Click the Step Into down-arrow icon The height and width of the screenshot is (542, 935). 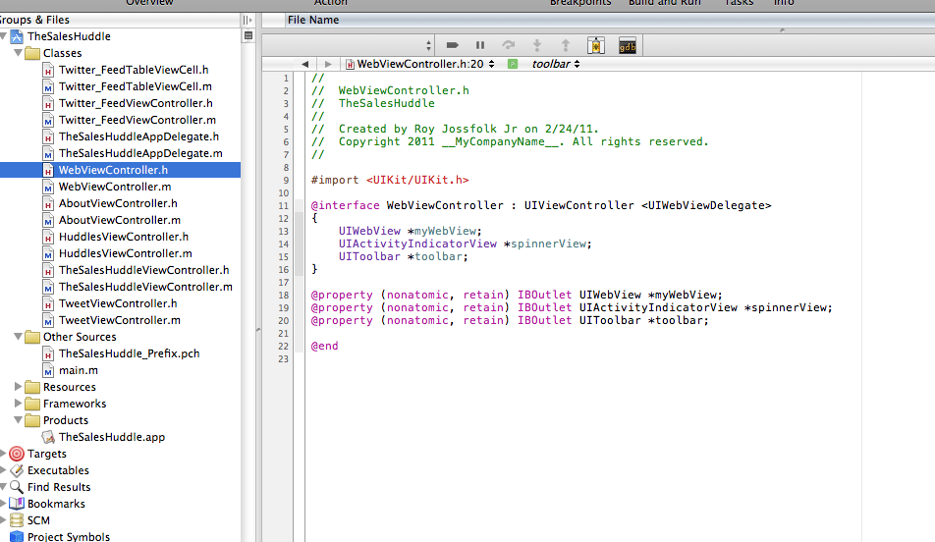click(x=536, y=45)
